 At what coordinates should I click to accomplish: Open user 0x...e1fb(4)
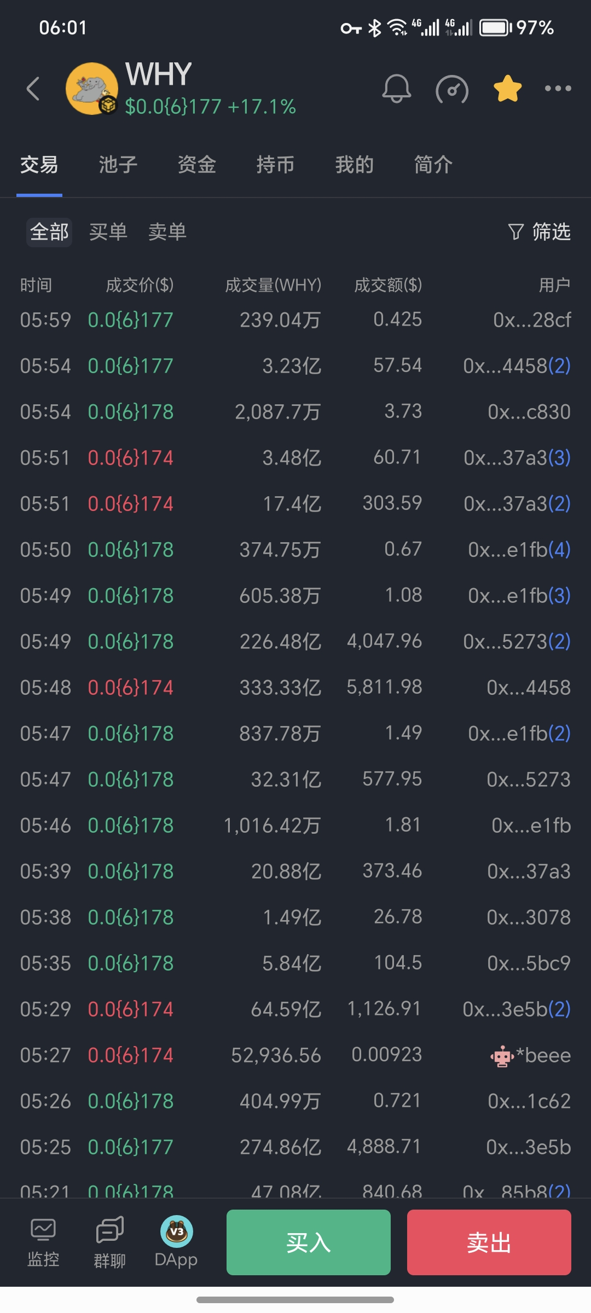click(519, 549)
